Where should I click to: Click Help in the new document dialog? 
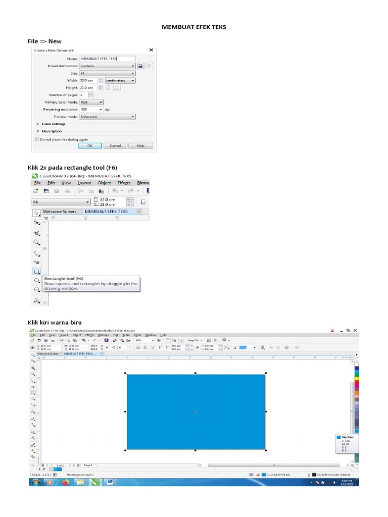click(140, 146)
